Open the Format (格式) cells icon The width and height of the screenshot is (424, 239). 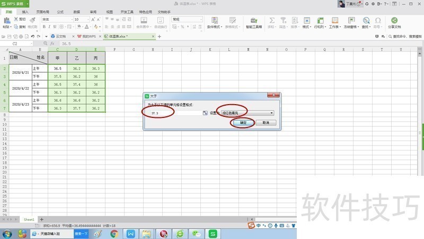[x=307, y=20]
